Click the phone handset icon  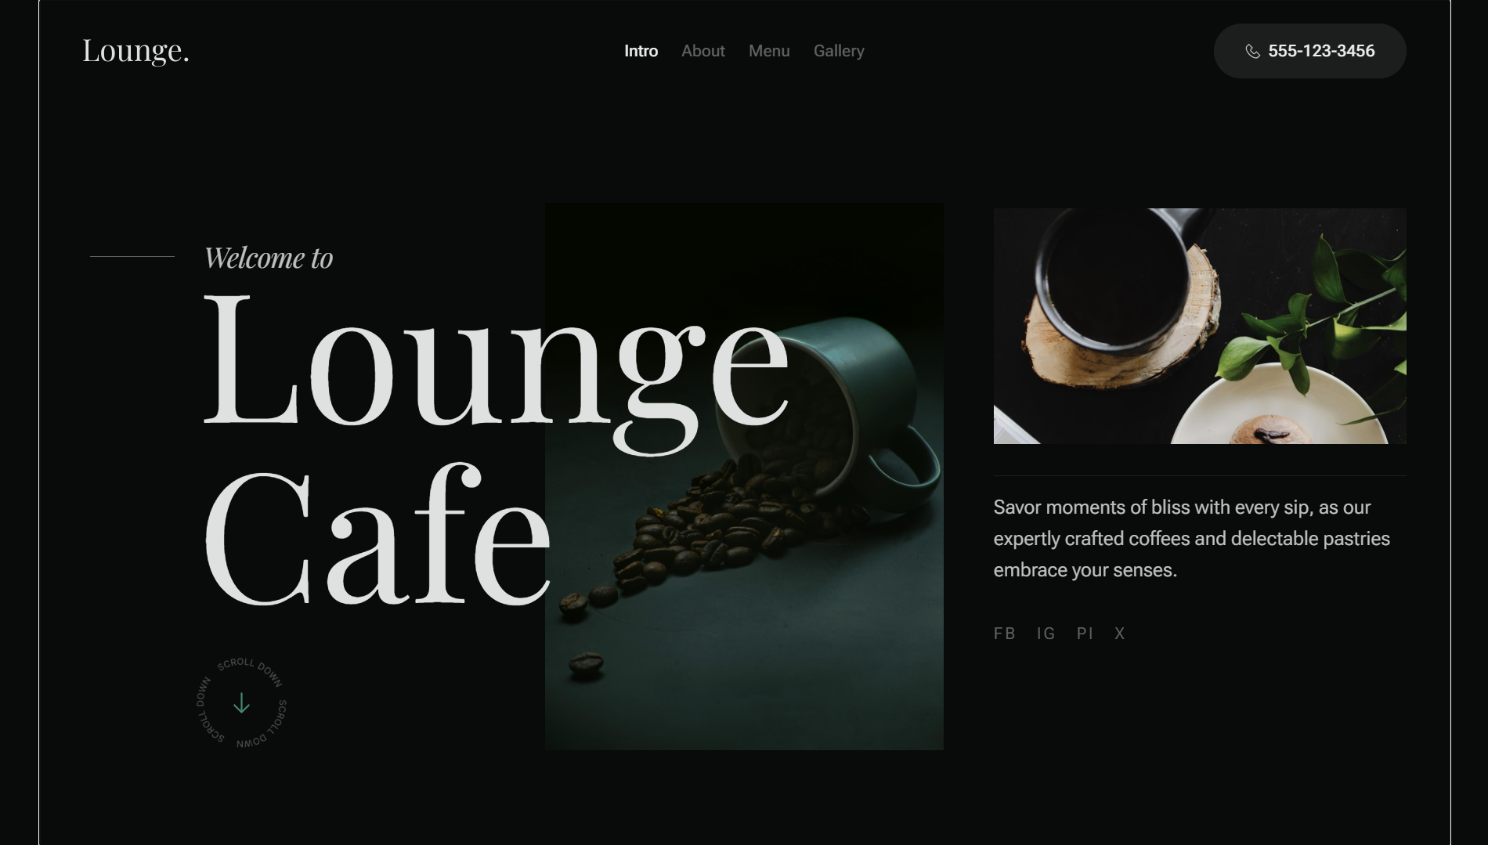point(1253,51)
